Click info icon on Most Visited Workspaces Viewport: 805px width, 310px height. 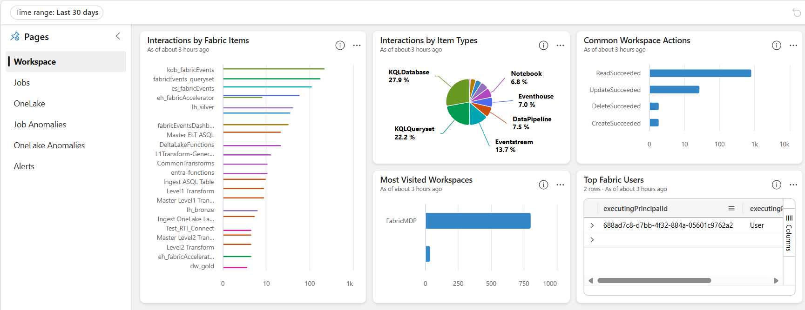(x=543, y=185)
